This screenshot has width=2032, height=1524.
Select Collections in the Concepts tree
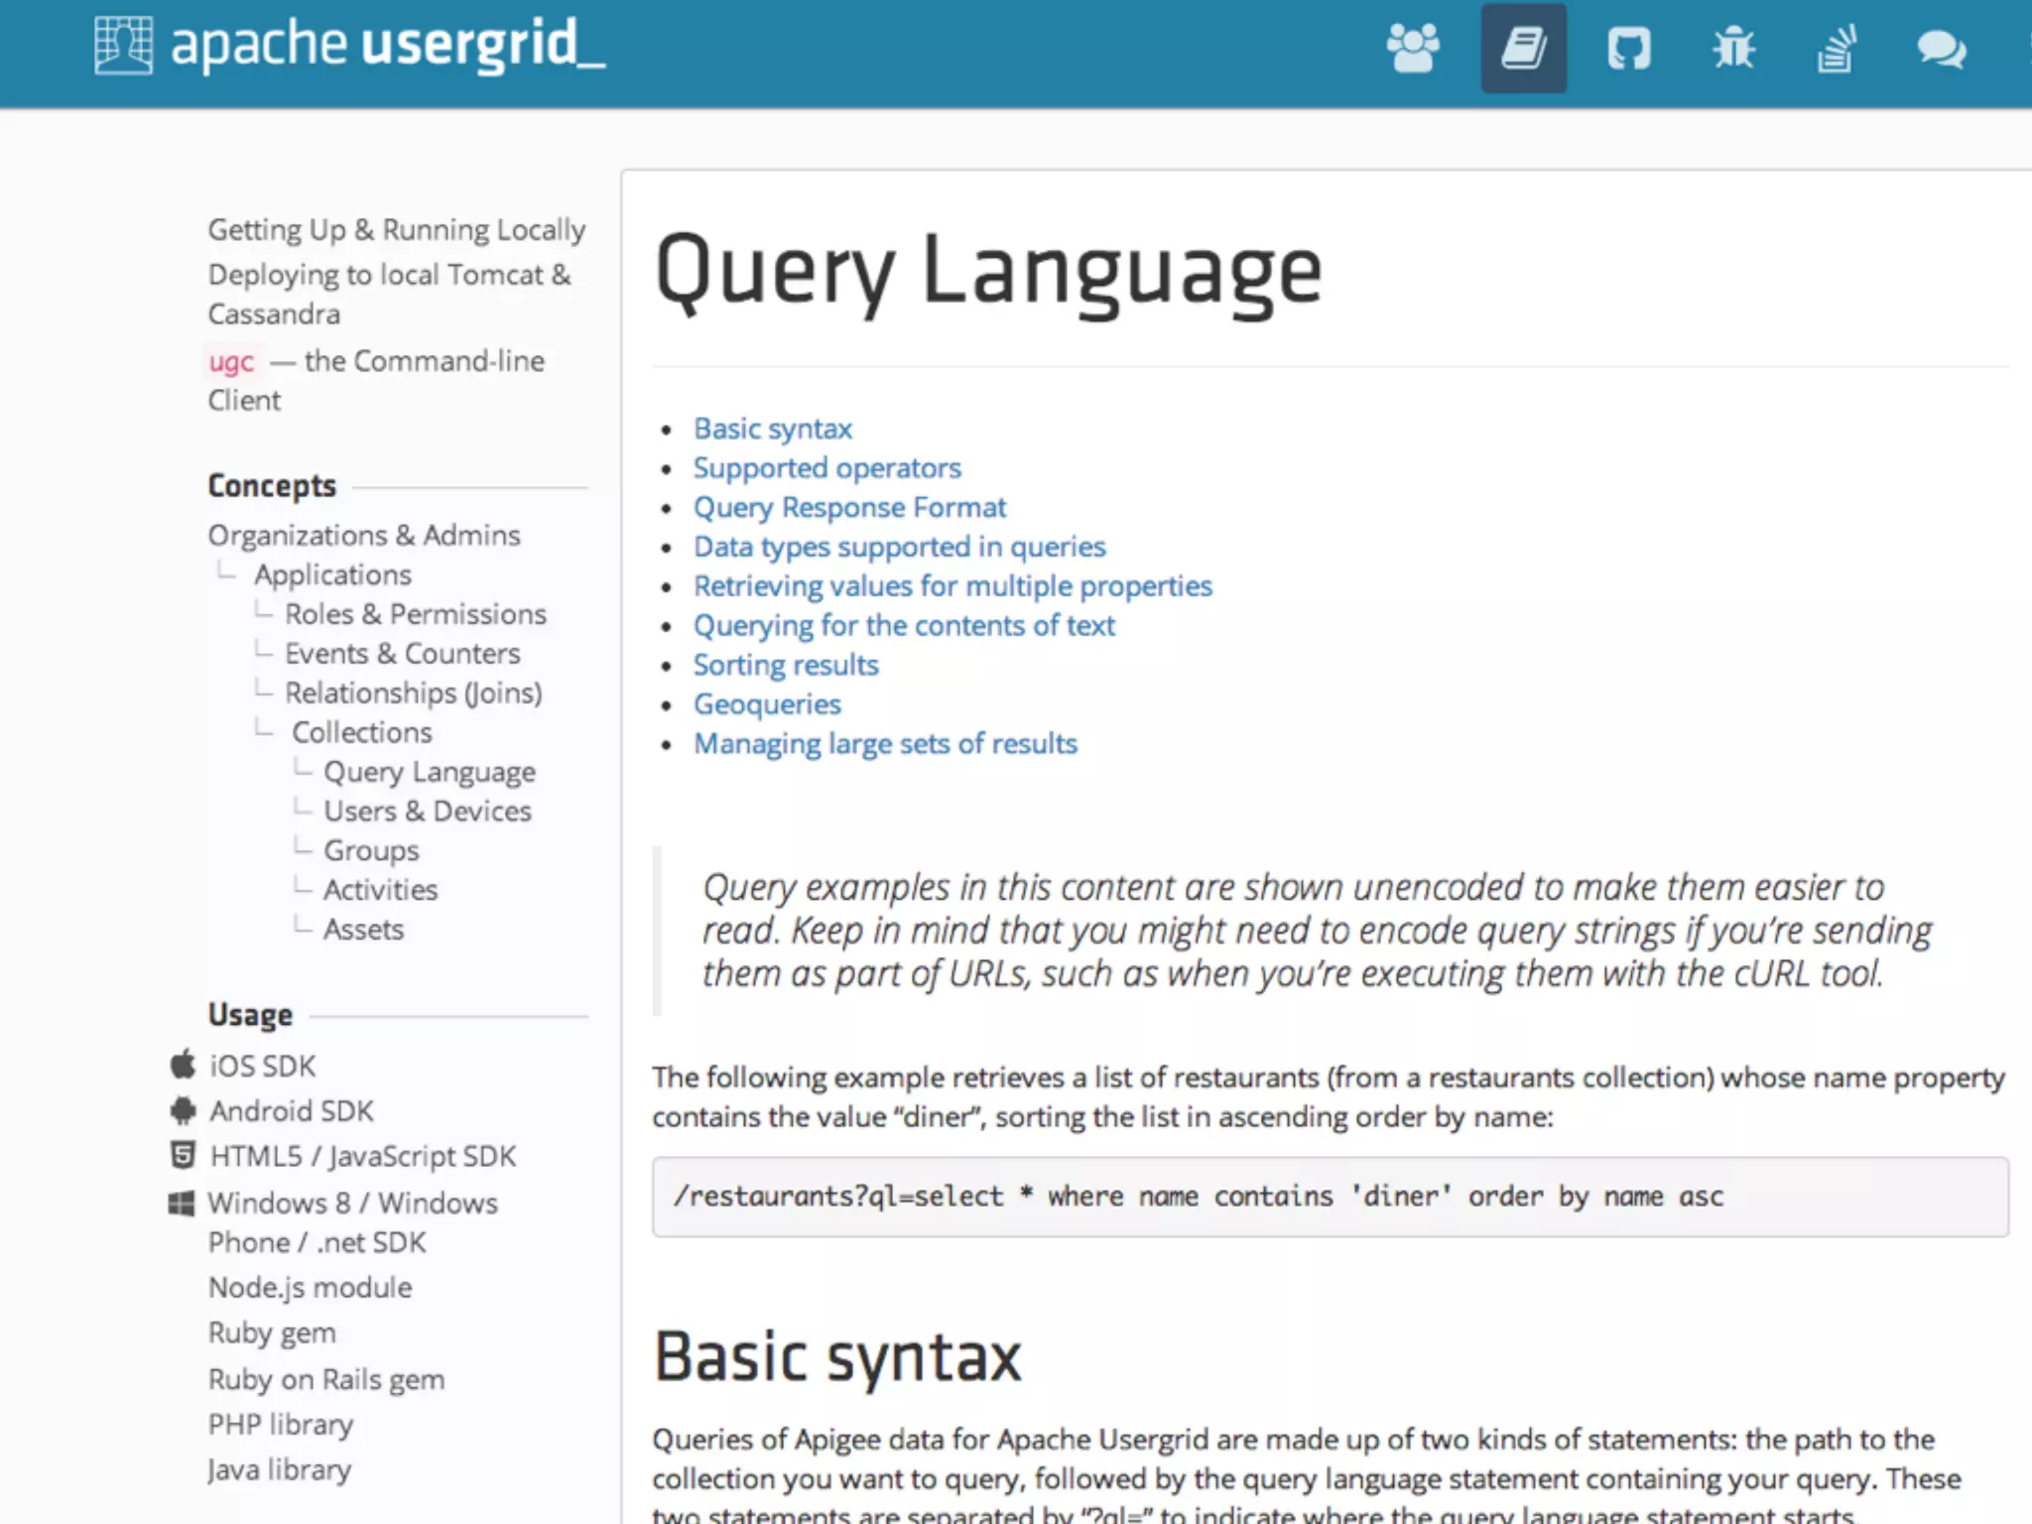click(362, 732)
